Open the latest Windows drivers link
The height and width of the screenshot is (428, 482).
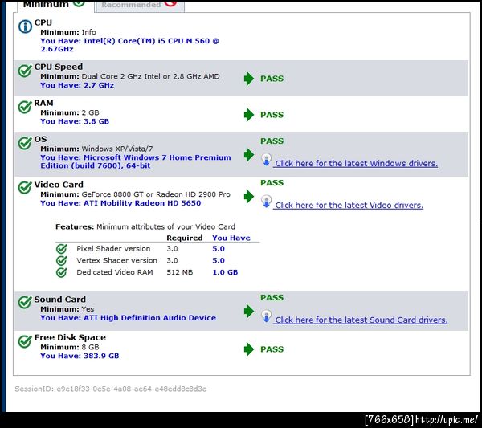coord(356,164)
